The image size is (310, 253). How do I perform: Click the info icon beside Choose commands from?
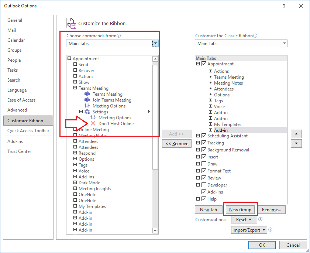point(118,35)
